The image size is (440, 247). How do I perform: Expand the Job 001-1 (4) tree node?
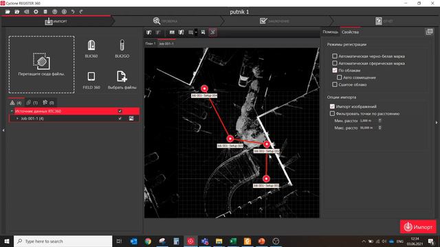(x=17, y=119)
